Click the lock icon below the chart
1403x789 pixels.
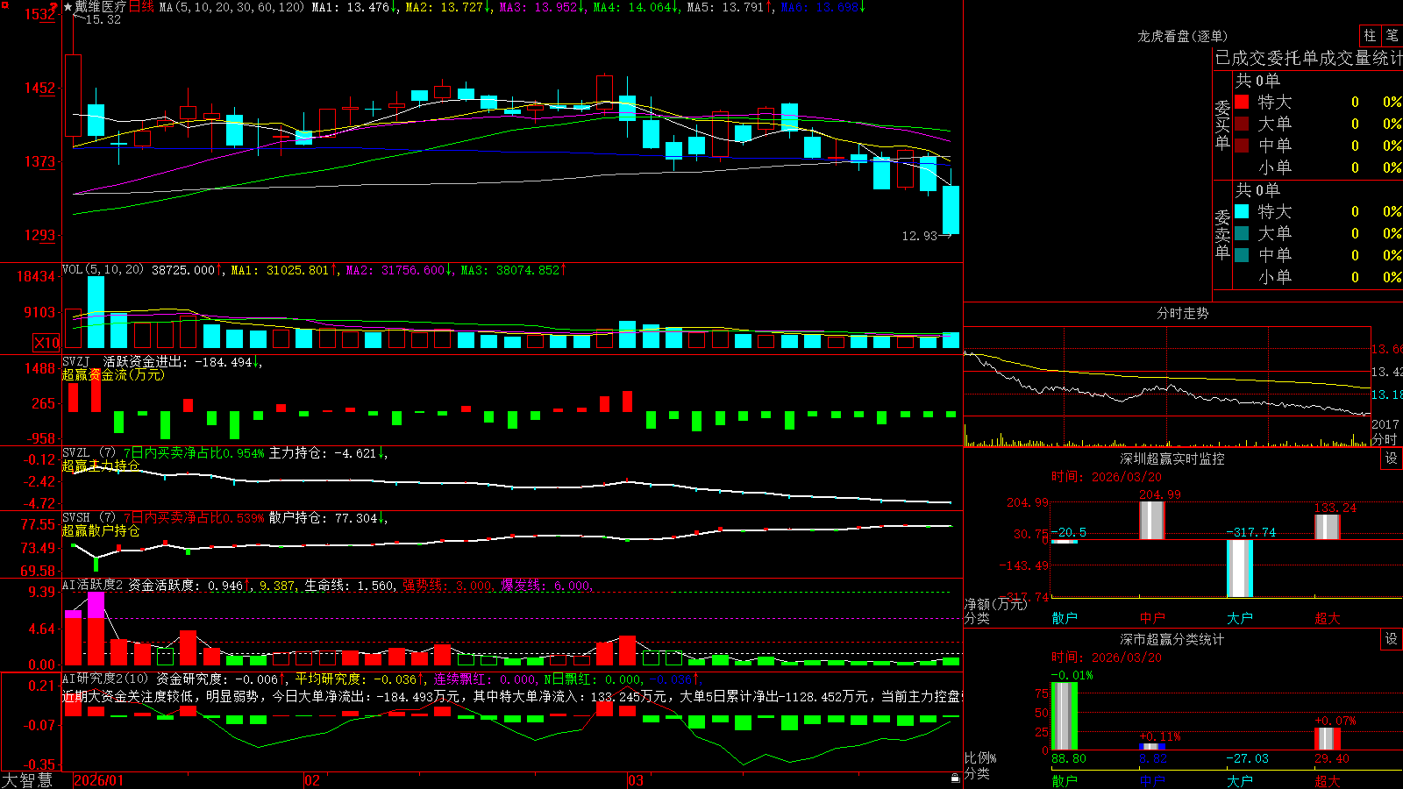tap(956, 778)
